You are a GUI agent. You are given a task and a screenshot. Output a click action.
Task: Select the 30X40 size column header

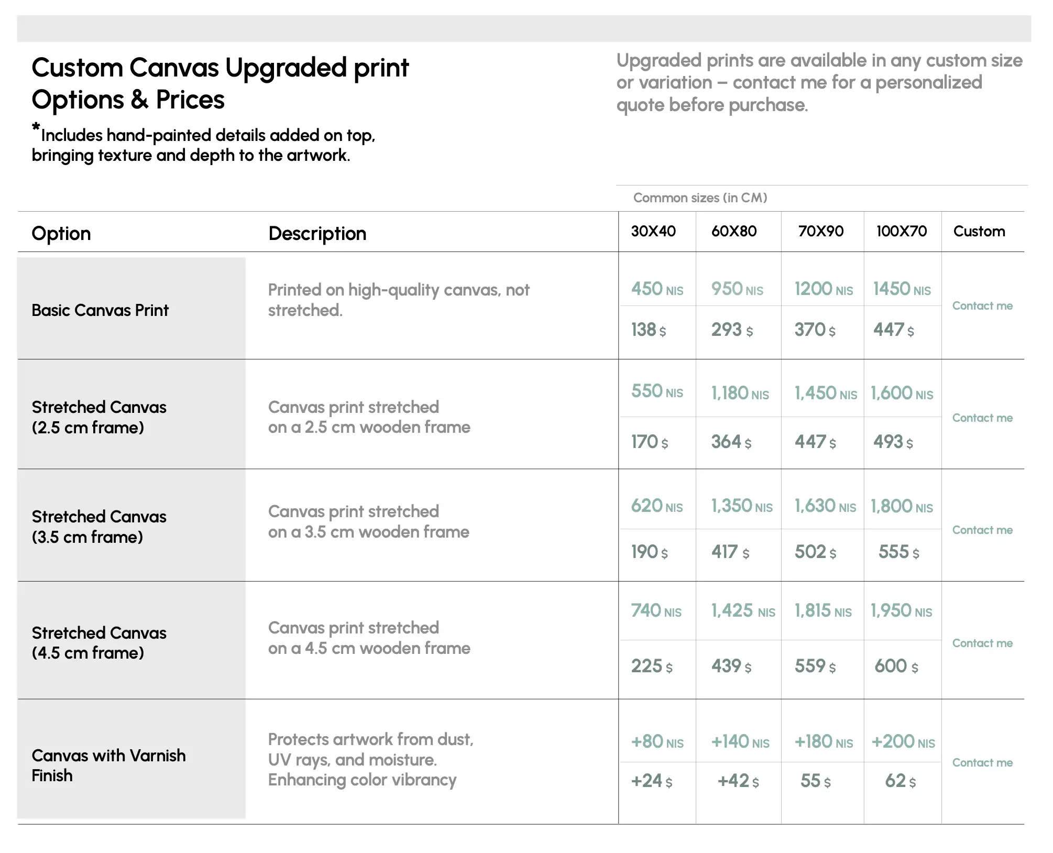[x=653, y=232]
